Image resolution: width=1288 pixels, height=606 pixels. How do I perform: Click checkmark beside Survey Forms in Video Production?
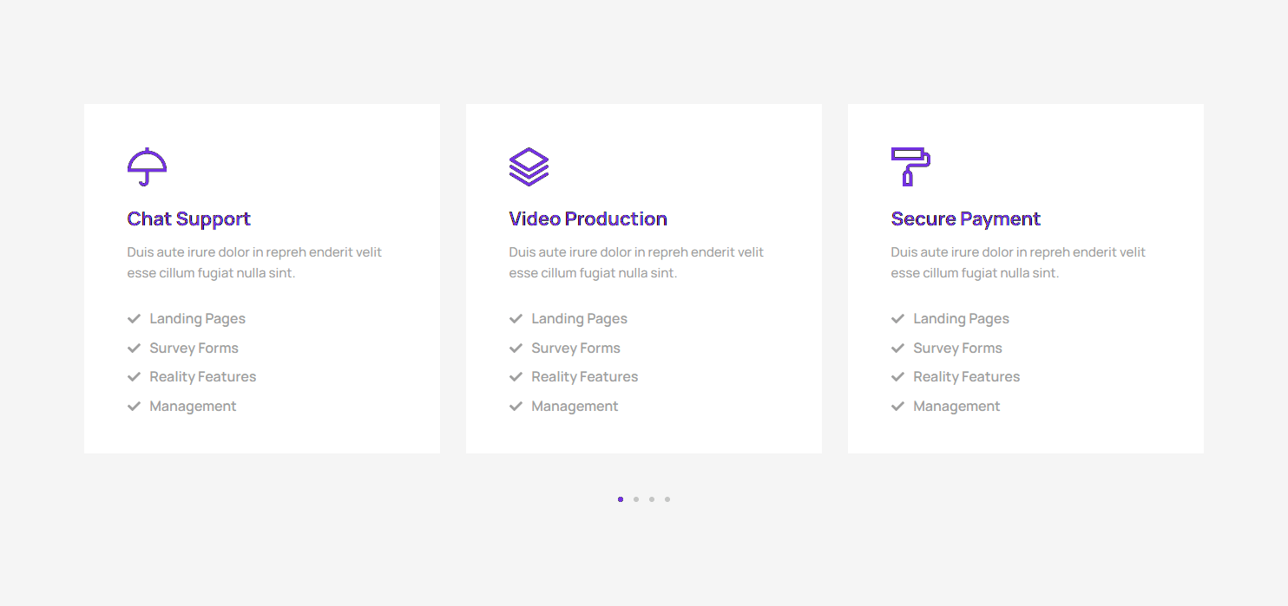(x=516, y=349)
